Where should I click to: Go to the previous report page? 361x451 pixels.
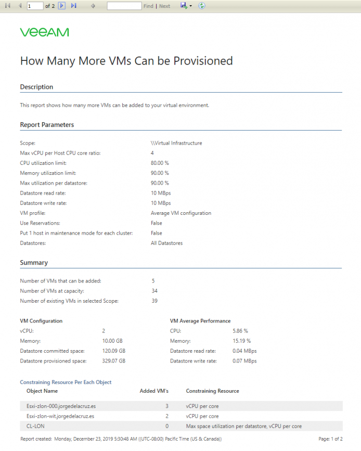[20, 6]
